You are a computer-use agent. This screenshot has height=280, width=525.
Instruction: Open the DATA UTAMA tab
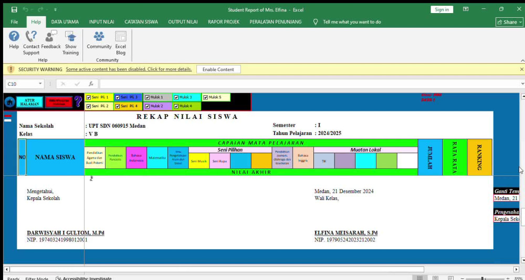coord(65,21)
